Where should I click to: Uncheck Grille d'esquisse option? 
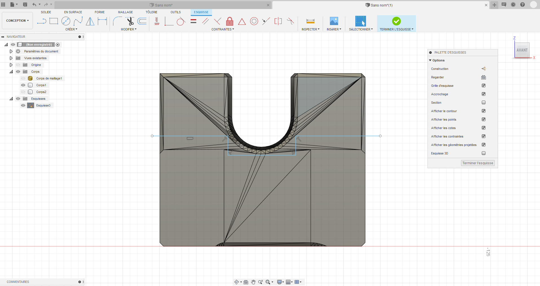484,86
